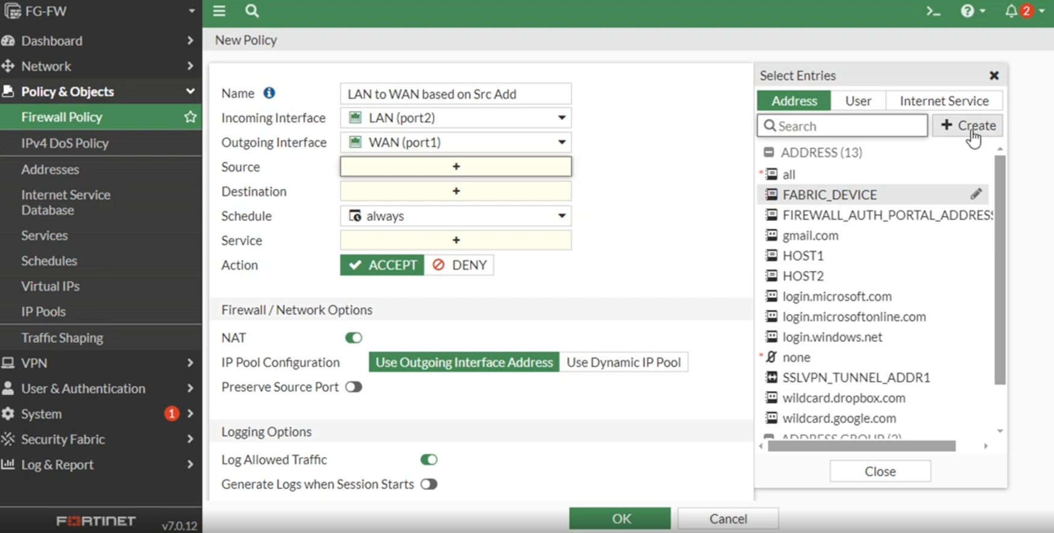Click the System gear icon
Image resolution: width=1054 pixels, height=533 pixels.
(8, 413)
